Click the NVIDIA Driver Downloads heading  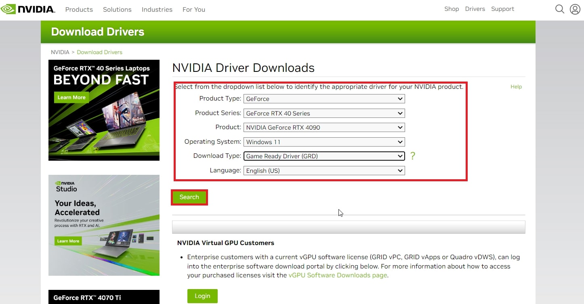(x=243, y=67)
